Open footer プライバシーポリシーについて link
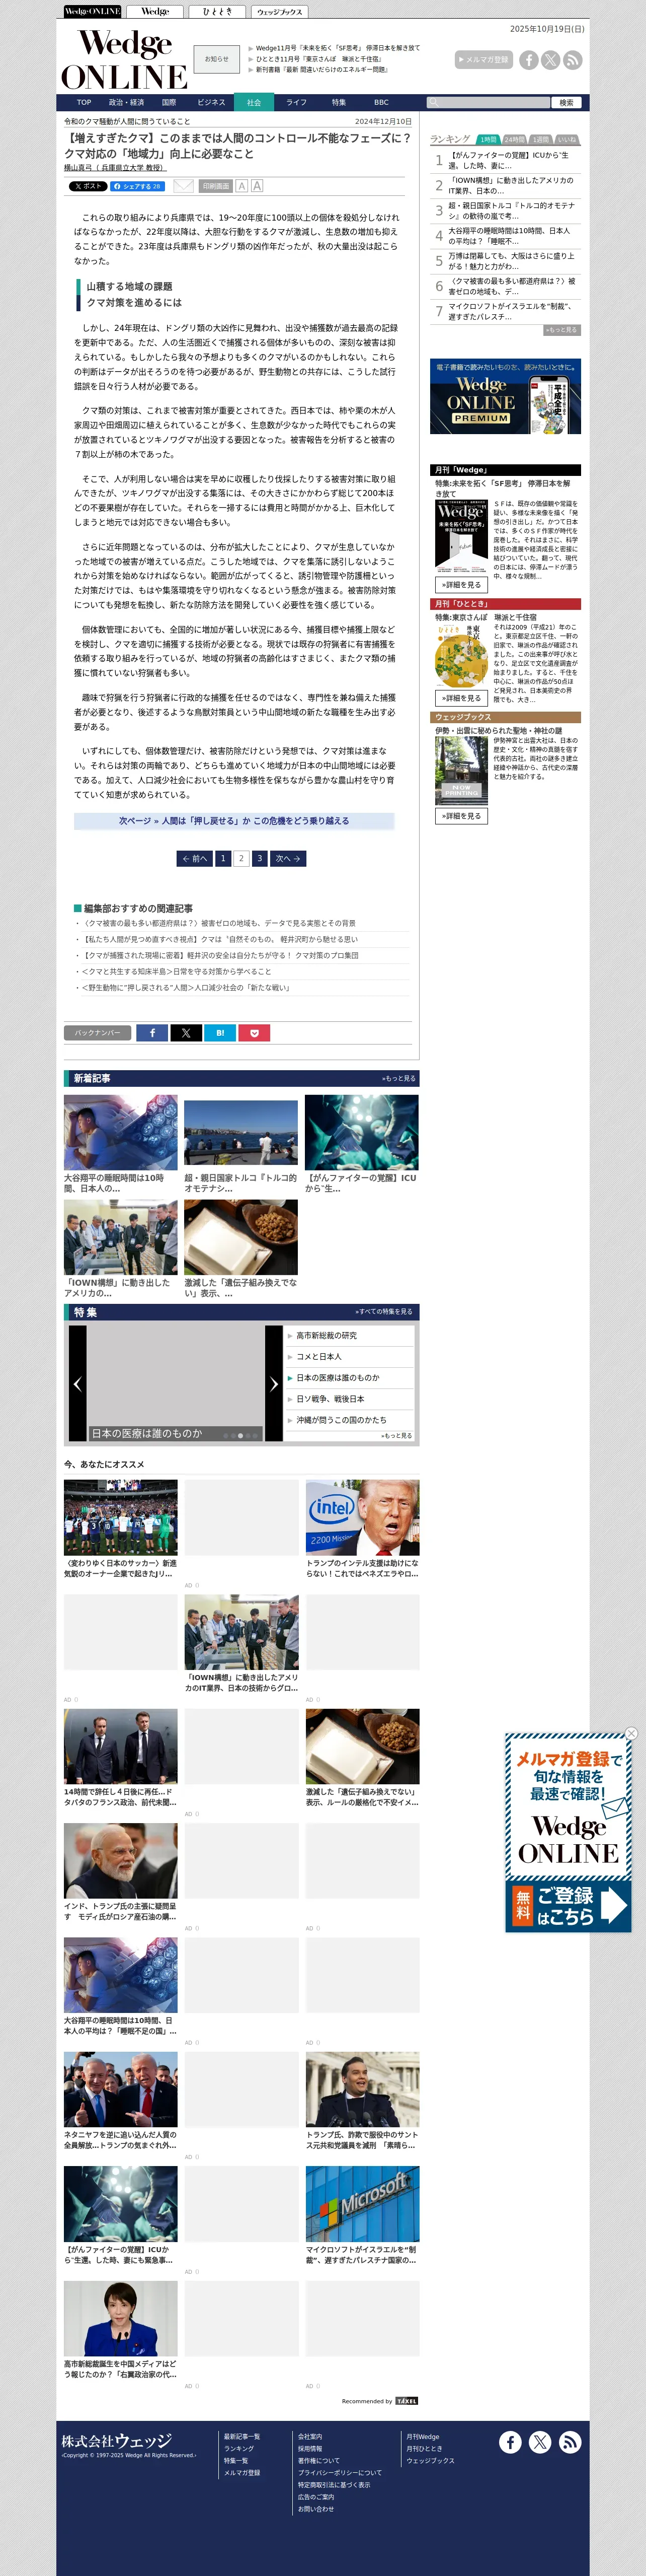This screenshot has height=2576, width=646. tap(340, 2472)
